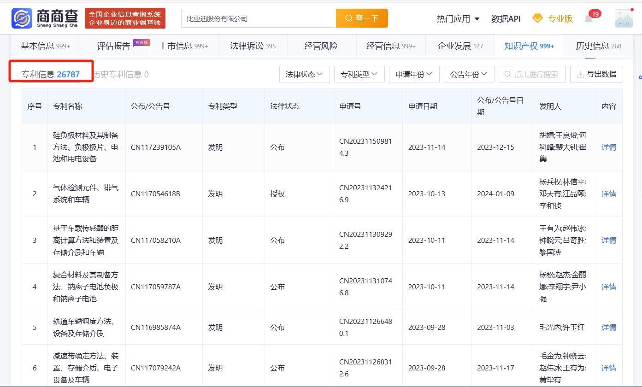Click publication number CN117054618B

(155, 194)
